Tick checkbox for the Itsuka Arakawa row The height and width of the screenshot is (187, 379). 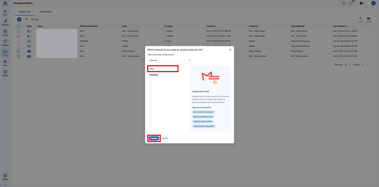(18, 51)
